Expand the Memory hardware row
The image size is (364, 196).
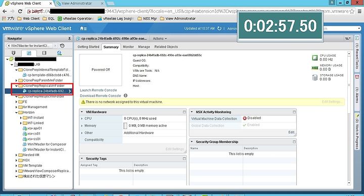pyautogui.click(x=82, y=126)
